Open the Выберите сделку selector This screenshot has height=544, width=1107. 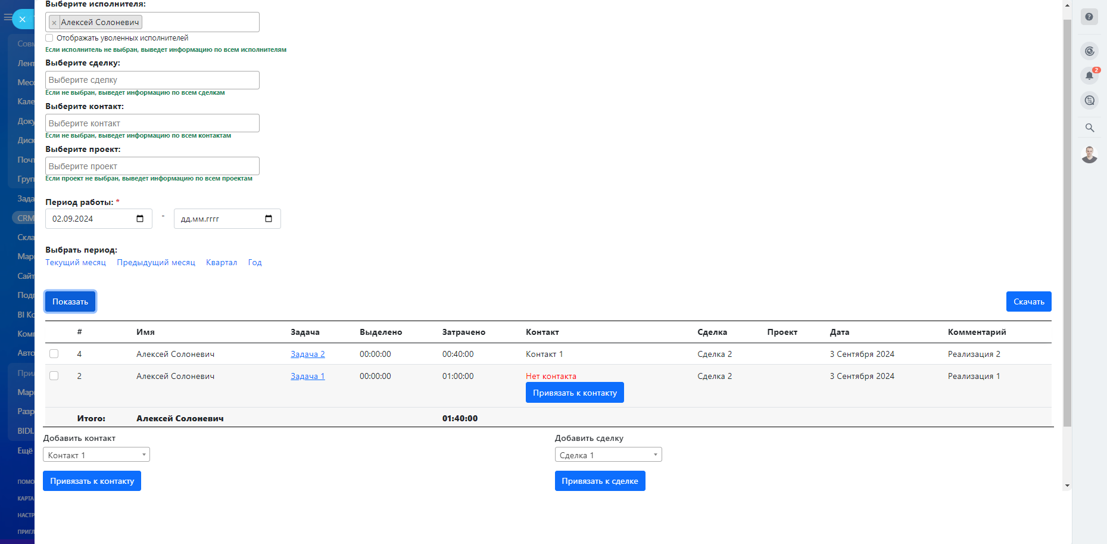coord(152,80)
